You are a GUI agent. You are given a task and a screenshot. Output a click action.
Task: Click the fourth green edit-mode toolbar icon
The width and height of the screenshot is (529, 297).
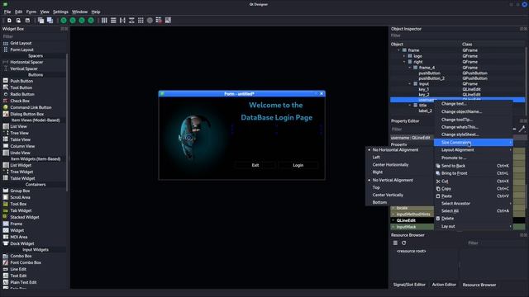point(91,21)
